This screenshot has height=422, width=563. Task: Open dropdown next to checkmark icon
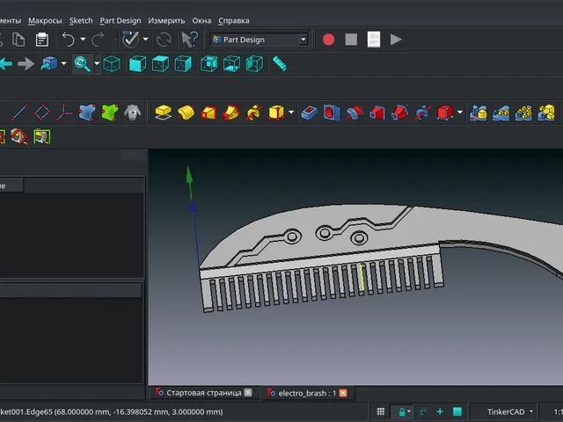145,39
